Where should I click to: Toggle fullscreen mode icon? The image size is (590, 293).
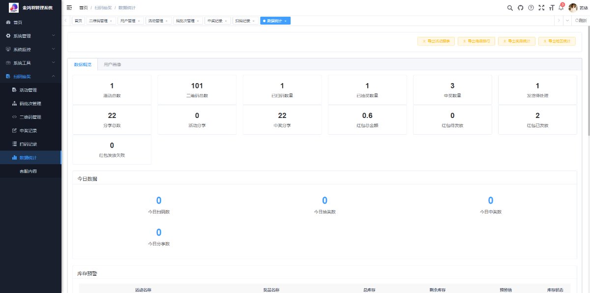pos(541,8)
